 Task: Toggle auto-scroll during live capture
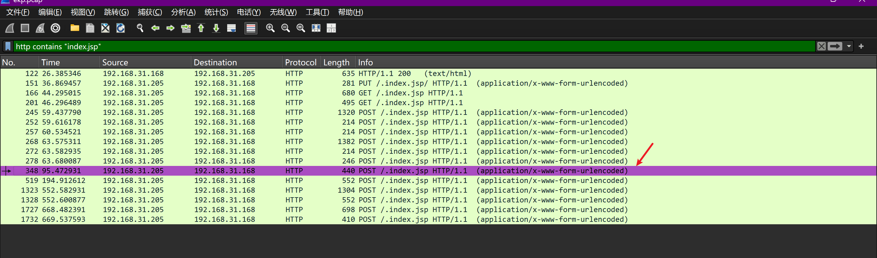(x=231, y=28)
